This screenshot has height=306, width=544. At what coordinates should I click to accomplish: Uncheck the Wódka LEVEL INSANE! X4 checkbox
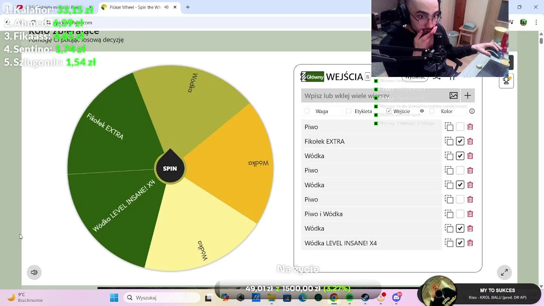coord(460,243)
